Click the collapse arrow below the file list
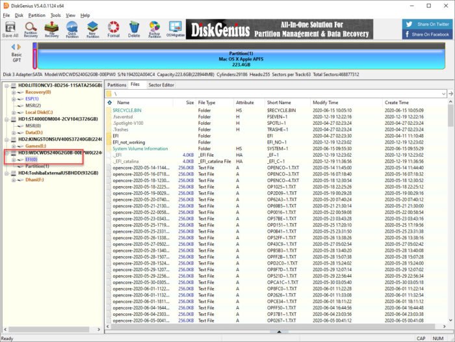Viewport: 455px width, 342px height. tap(279, 332)
